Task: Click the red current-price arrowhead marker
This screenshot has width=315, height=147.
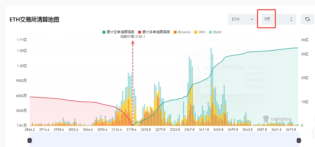Action: (133, 42)
